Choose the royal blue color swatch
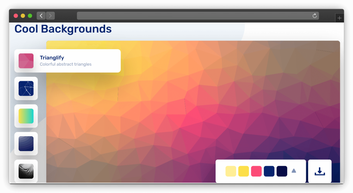 269,171
